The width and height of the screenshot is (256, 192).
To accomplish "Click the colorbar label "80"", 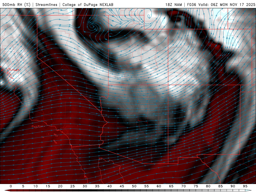I will (208, 186).
